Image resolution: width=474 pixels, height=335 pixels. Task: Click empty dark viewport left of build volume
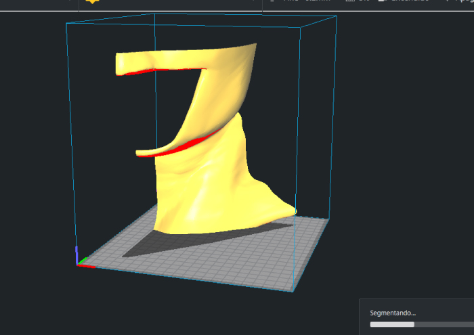(x=34, y=169)
